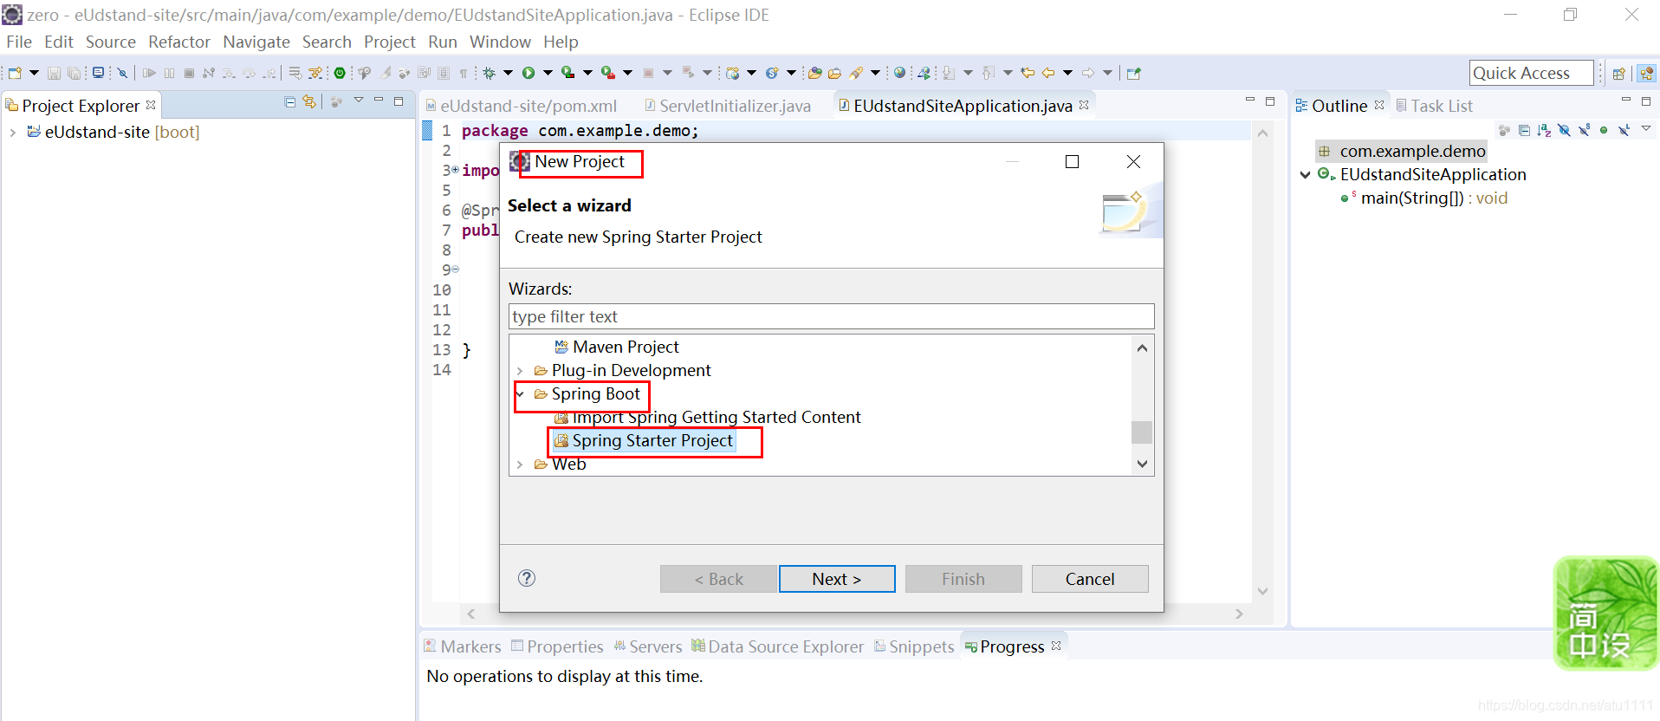Click Sort alphabetically icon in Outline
The width and height of the screenshot is (1660, 721).
click(1544, 130)
